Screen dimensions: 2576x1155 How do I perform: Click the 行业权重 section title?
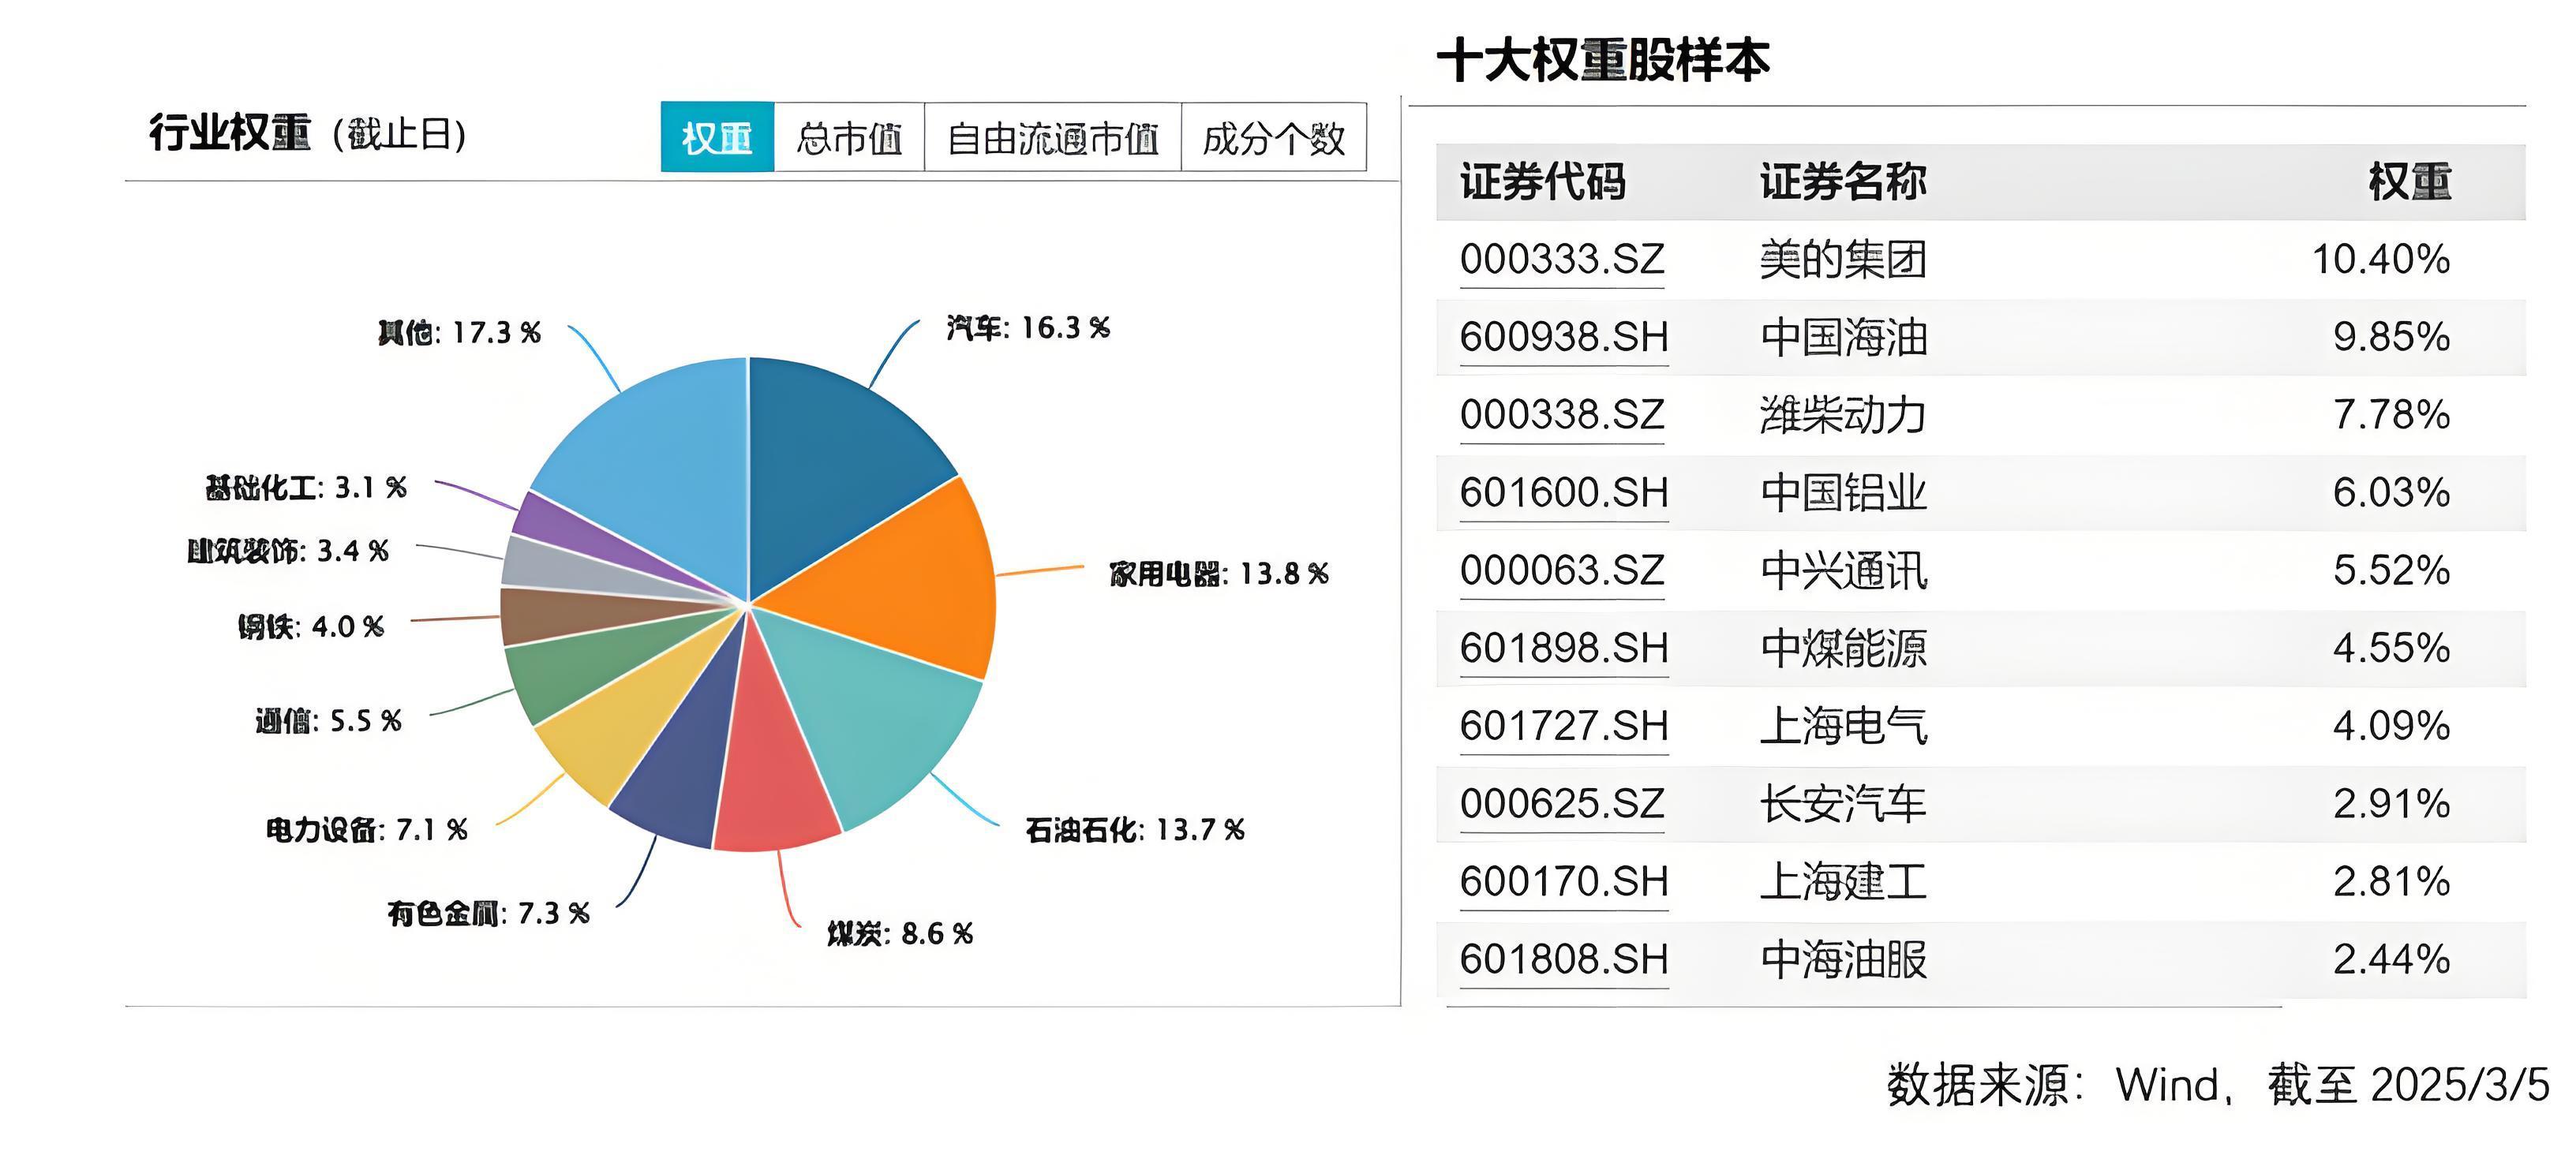[230, 133]
